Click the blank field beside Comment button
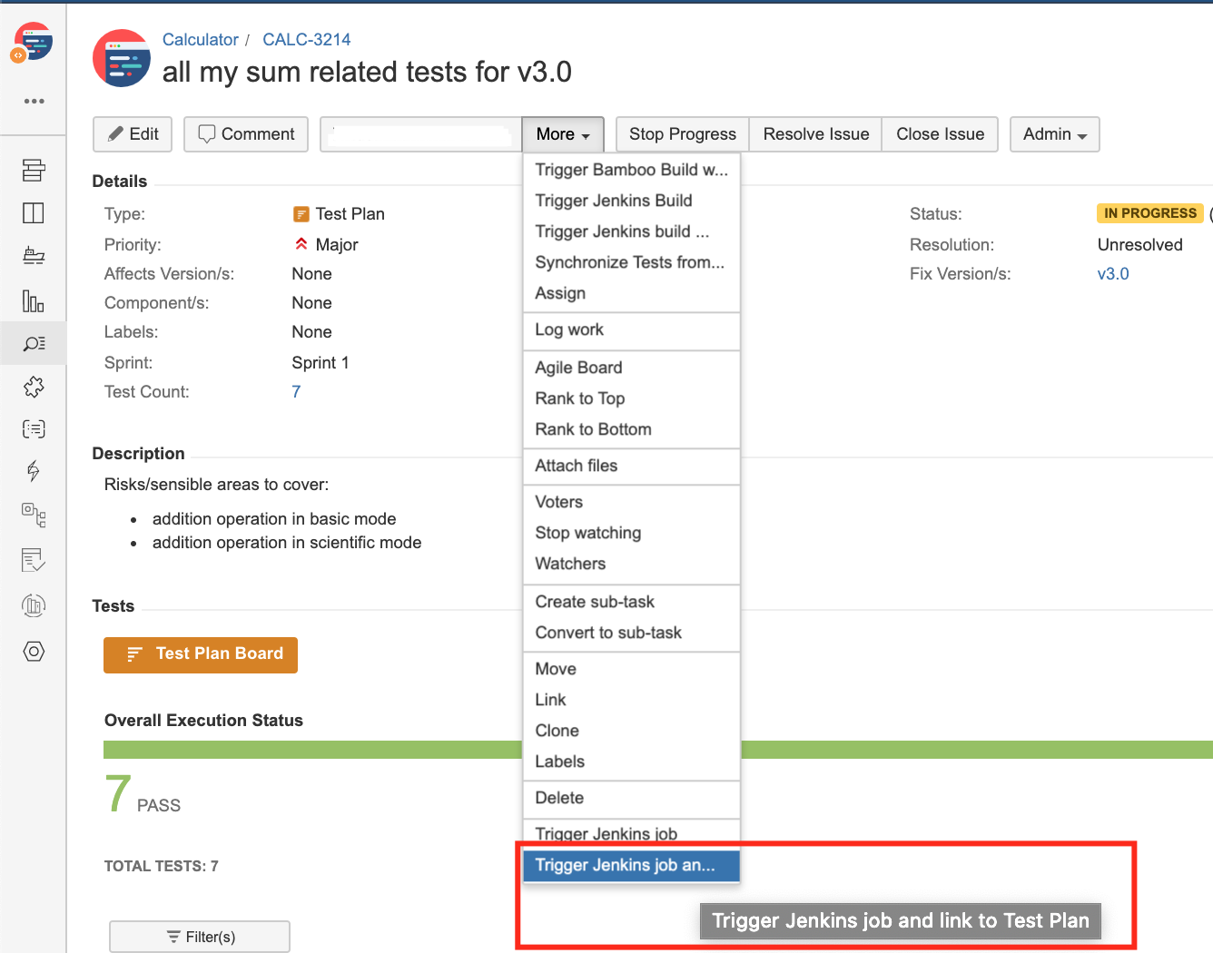1213x953 pixels. click(421, 134)
